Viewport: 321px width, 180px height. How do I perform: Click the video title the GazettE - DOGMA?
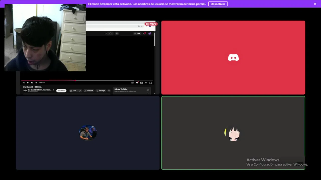point(32,87)
